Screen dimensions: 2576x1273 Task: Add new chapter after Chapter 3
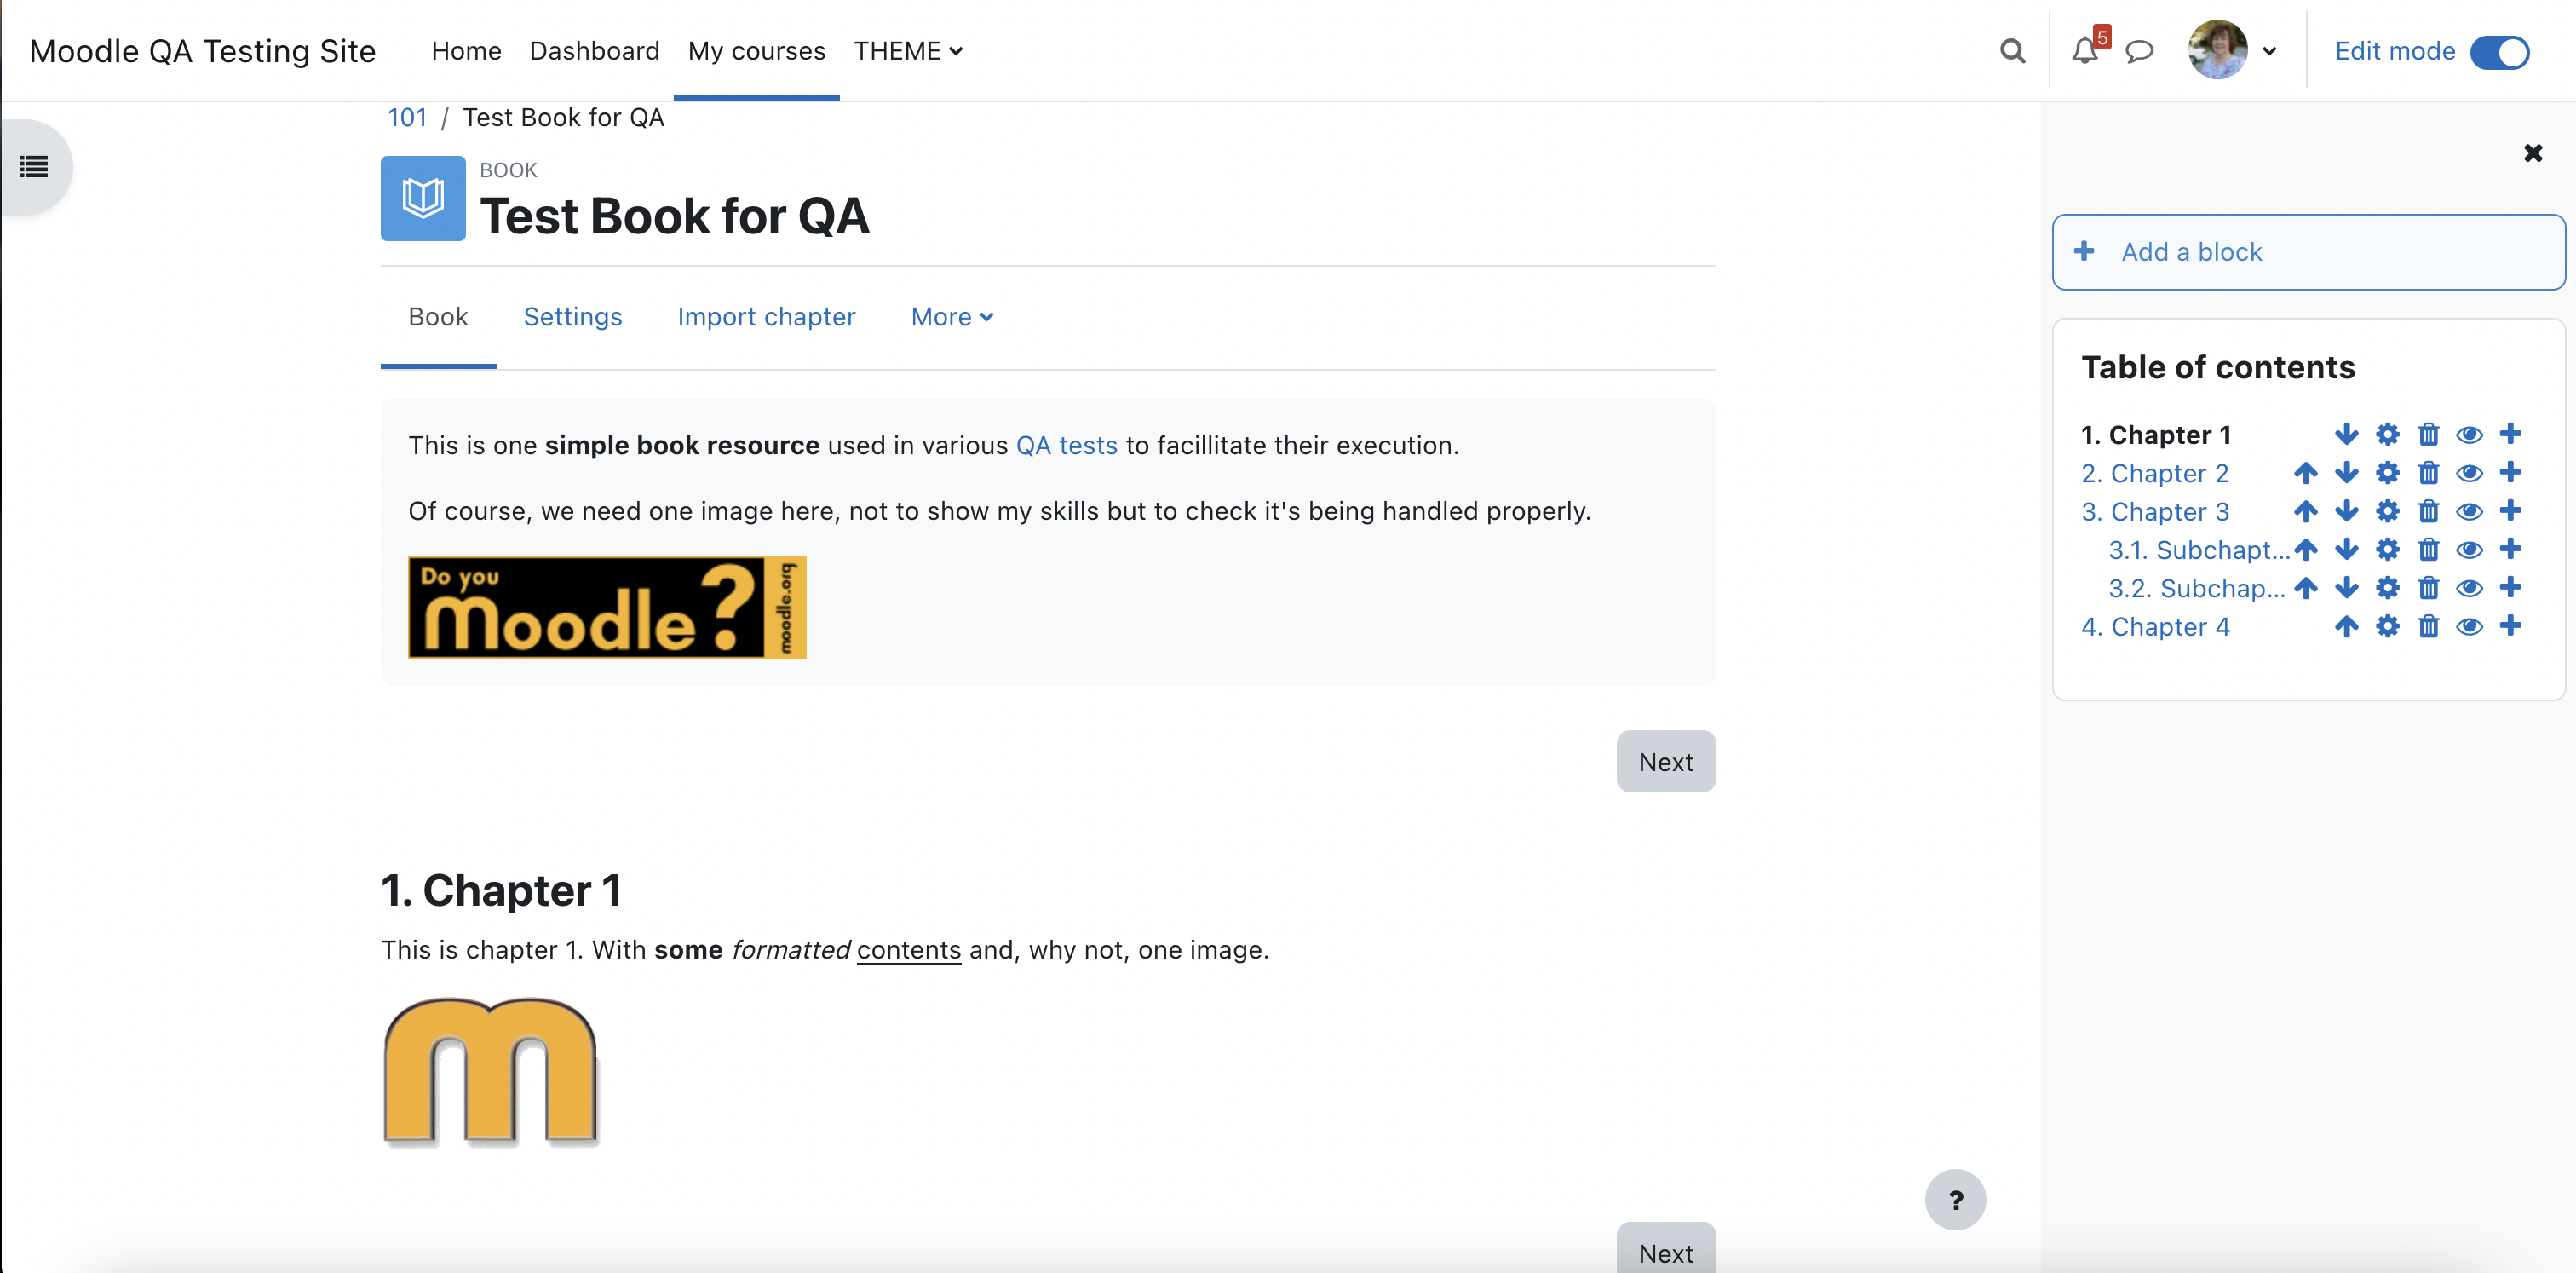pyautogui.click(x=2510, y=511)
